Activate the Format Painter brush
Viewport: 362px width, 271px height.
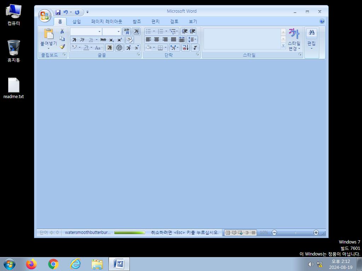[x=62, y=47]
